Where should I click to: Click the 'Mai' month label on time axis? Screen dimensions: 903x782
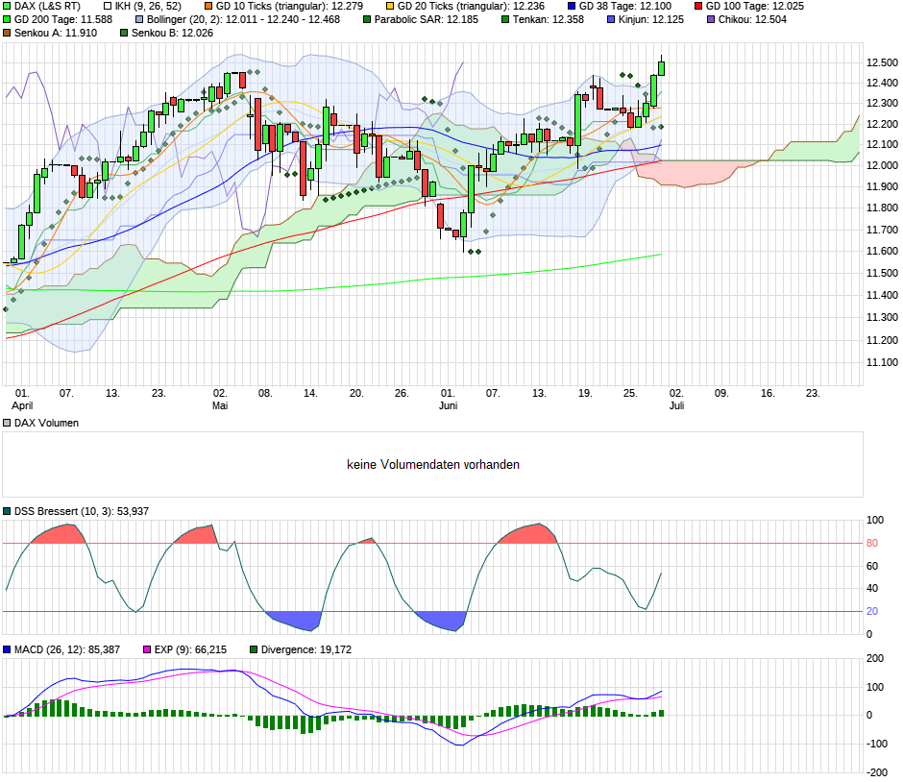[x=220, y=406]
